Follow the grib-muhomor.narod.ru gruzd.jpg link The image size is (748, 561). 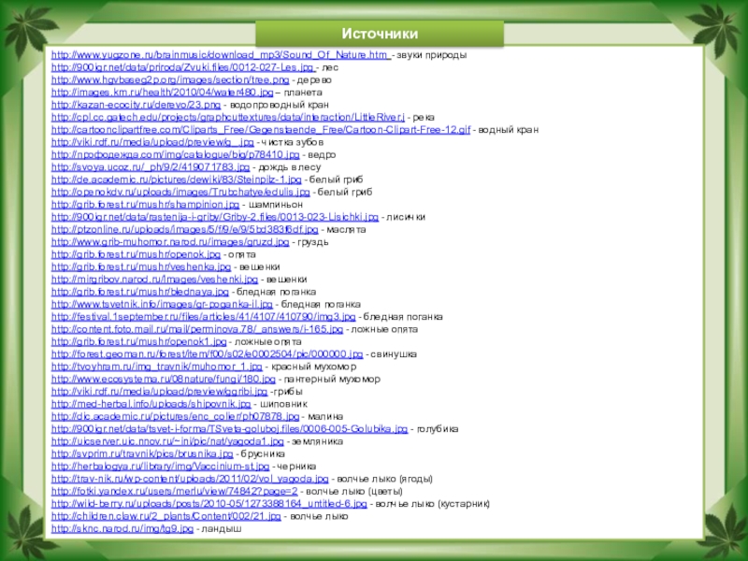(170, 240)
